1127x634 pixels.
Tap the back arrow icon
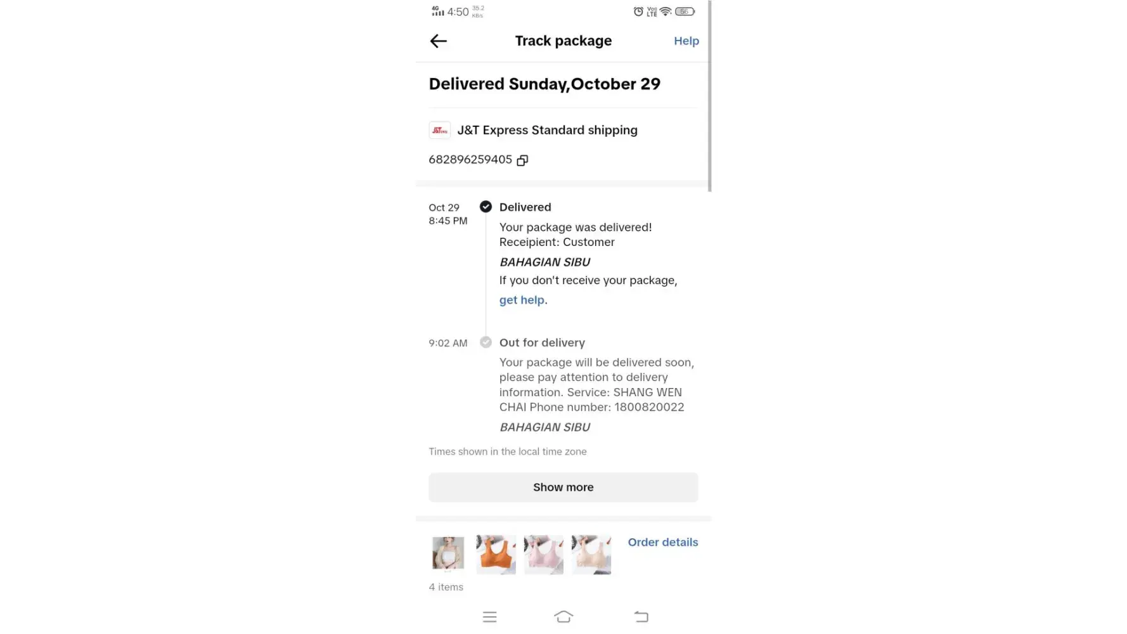coord(438,41)
